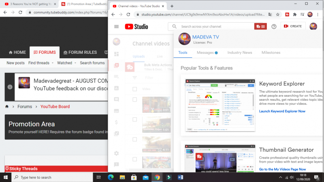324x182 pixels.
Task: Click the CREATE button
Action: [293, 26]
